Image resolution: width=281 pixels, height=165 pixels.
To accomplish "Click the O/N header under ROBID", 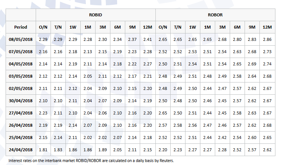I will coord(43,27).
